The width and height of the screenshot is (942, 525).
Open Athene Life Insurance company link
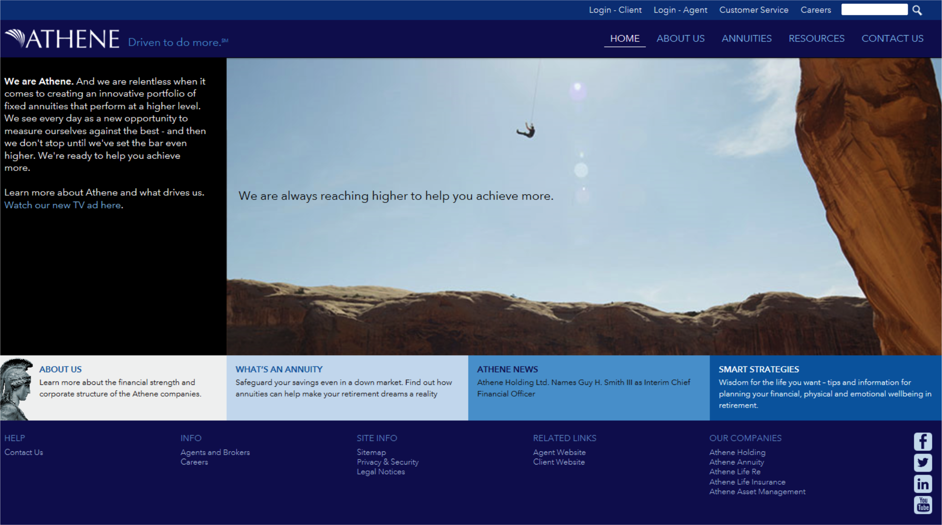pyautogui.click(x=747, y=482)
